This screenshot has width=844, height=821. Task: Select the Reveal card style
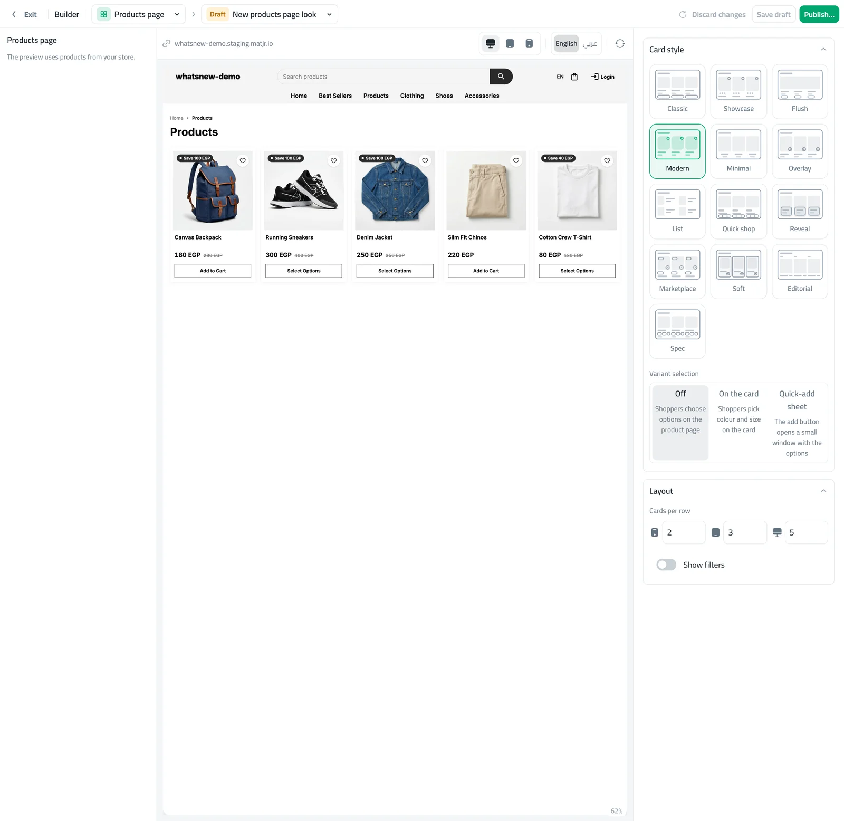tap(800, 212)
